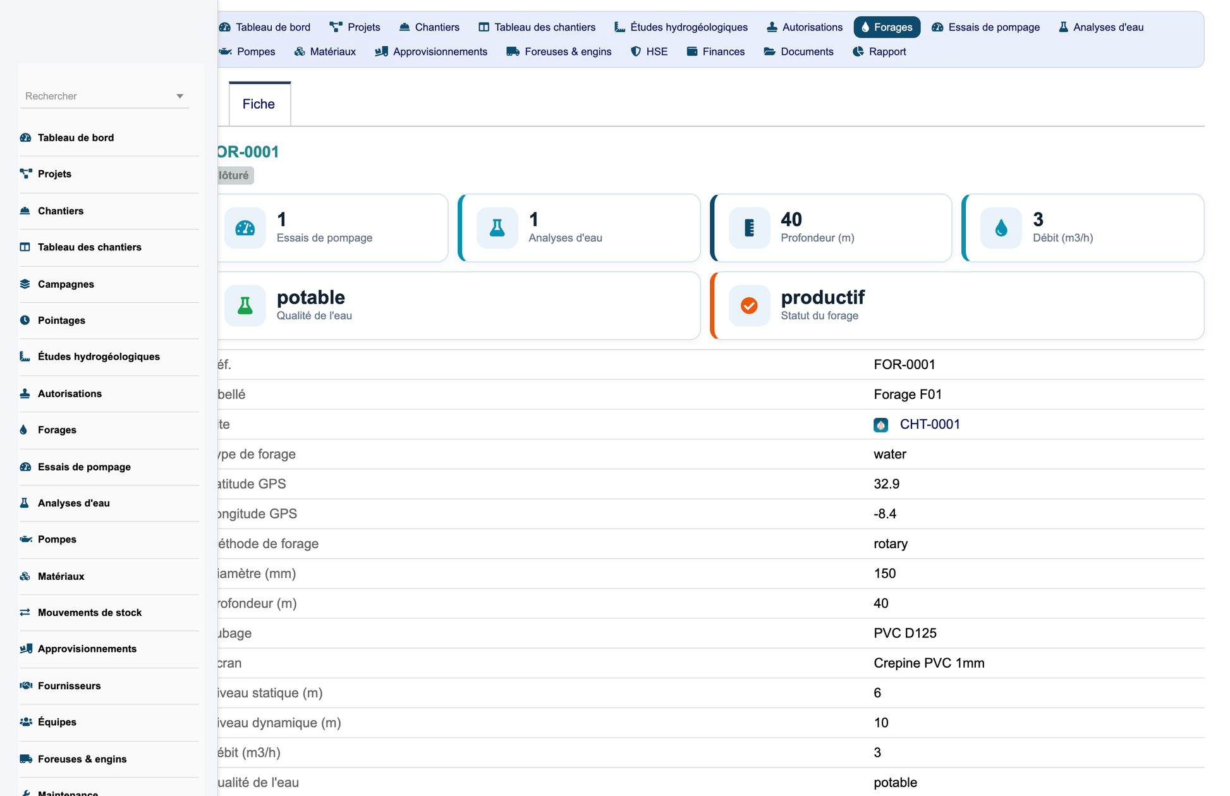The width and height of the screenshot is (1230, 796).
Task: Click the Analyses d'eau flask icon card
Action: point(497,228)
